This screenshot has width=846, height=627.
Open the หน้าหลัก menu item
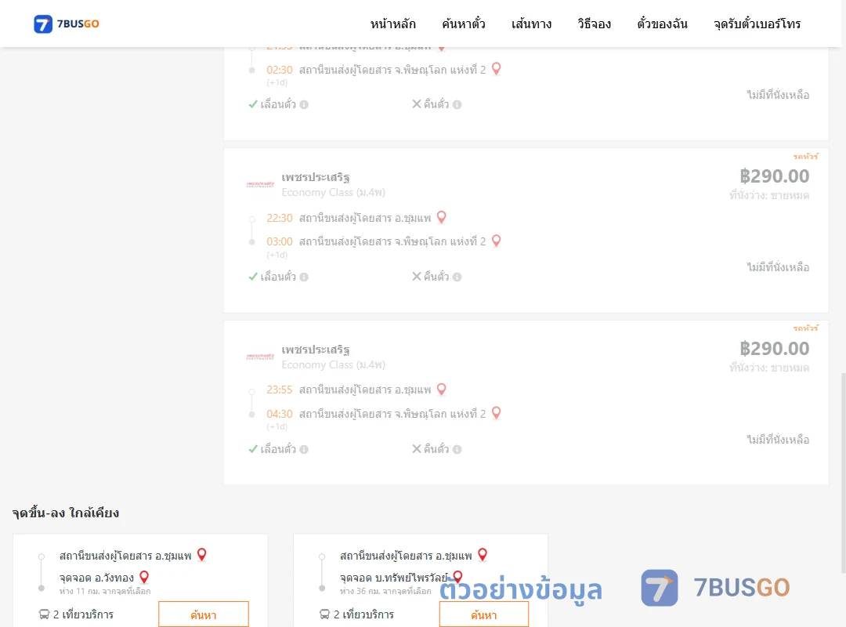392,24
